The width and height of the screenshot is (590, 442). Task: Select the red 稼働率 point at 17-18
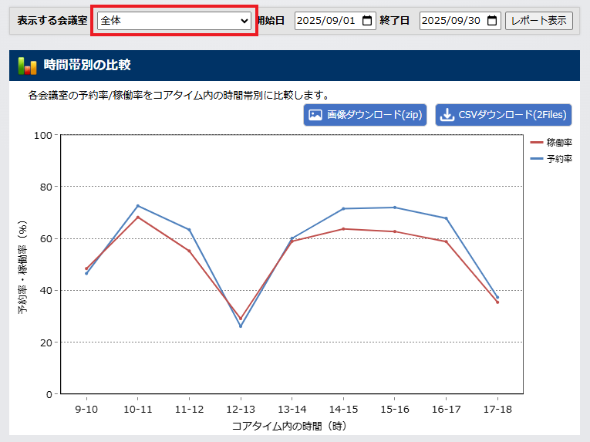coord(497,302)
